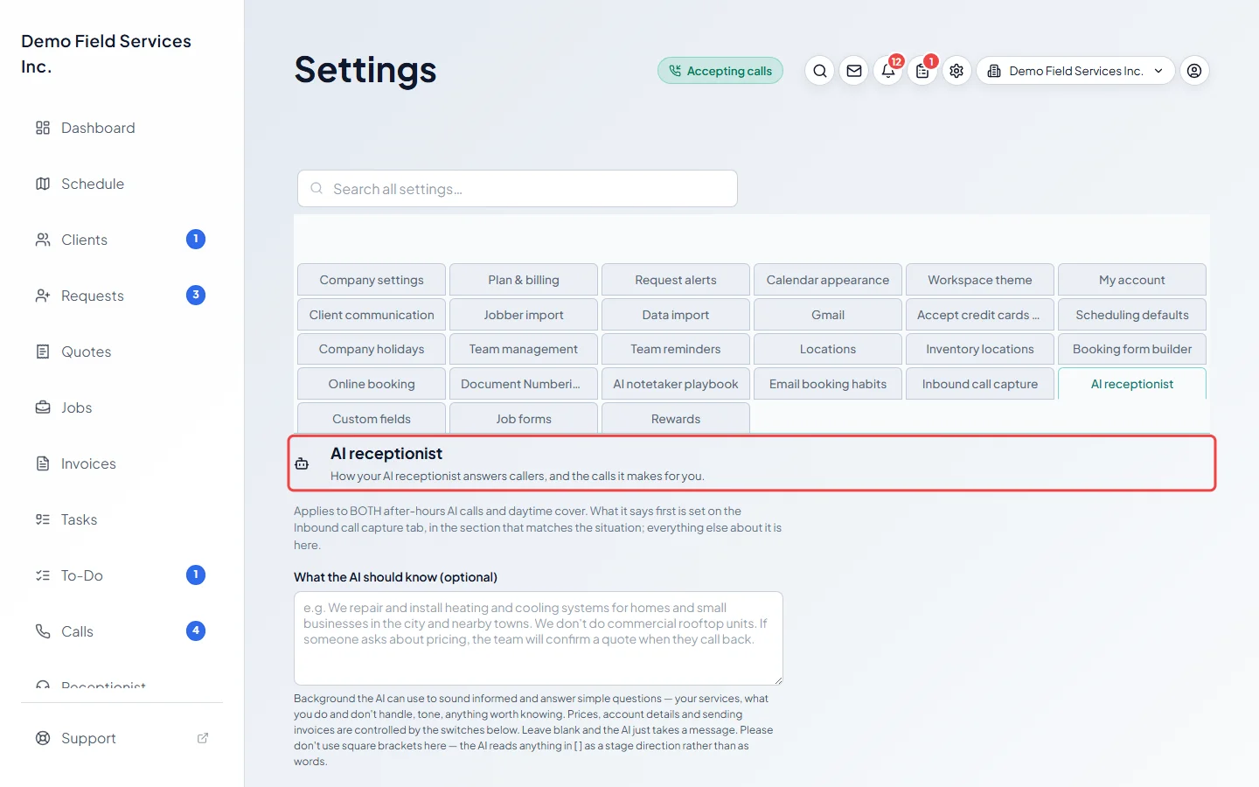The width and height of the screenshot is (1259, 787).
Task: Open the Inbound call capture tab
Action: pos(980,384)
